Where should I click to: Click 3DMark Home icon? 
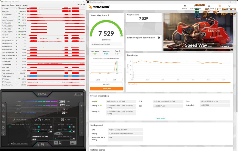[x=184, y=6]
